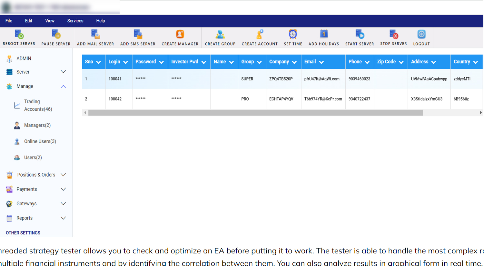Select the Add Holidays icon

[x=323, y=34]
